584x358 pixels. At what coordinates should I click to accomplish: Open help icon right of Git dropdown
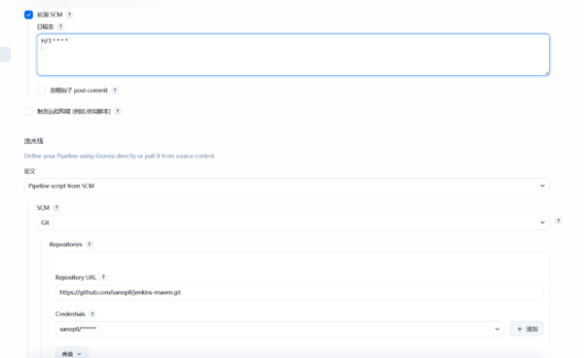coord(559,221)
